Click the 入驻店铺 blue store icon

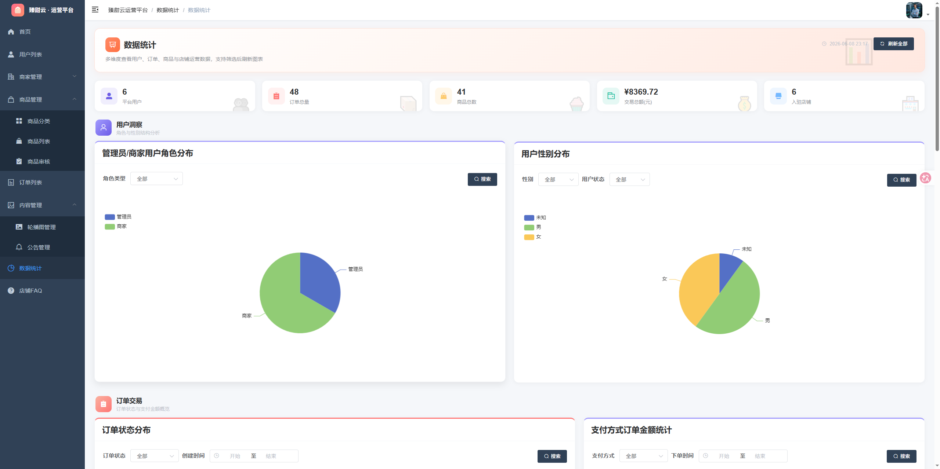(778, 96)
